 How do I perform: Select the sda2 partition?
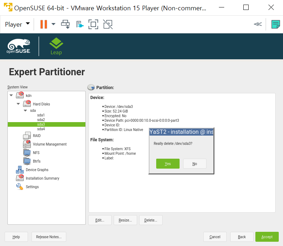pos(41,120)
